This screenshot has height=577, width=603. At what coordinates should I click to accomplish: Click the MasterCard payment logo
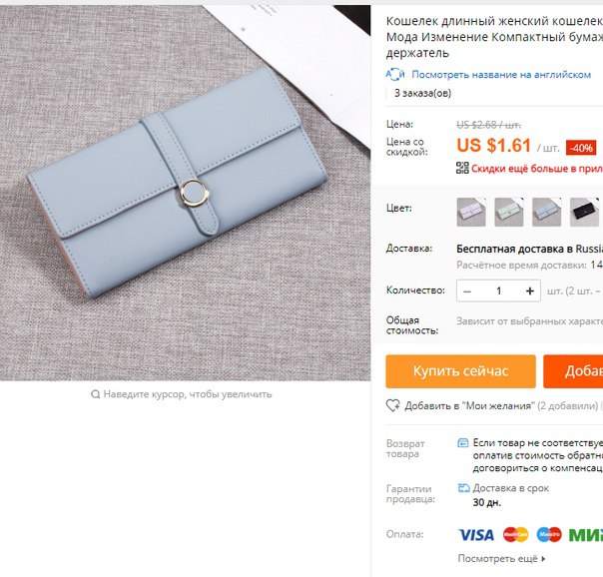(x=516, y=535)
